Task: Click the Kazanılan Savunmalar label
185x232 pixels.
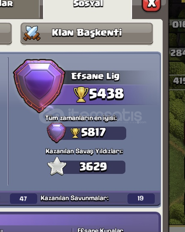Action: point(74,198)
